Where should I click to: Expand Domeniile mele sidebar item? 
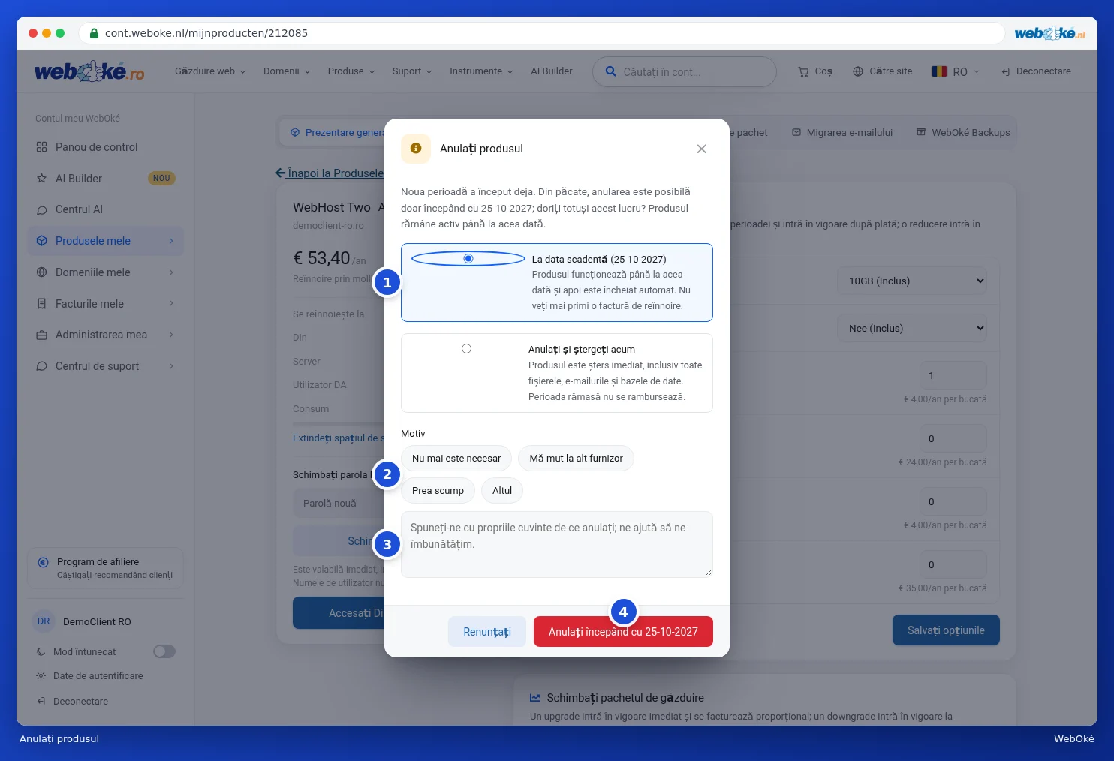[106, 272]
